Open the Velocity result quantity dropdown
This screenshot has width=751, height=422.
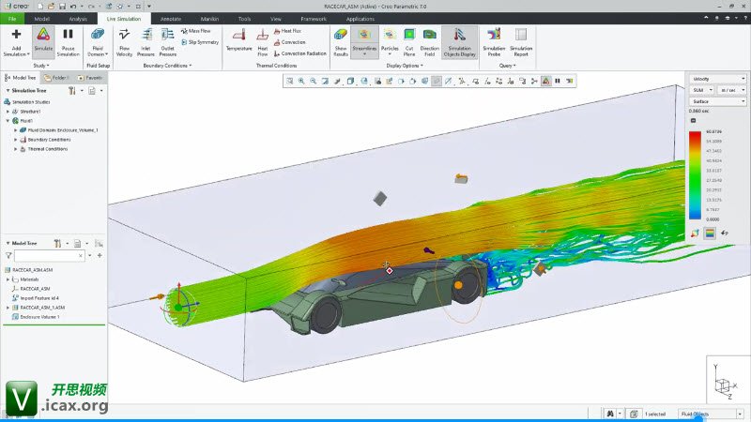[712, 79]
